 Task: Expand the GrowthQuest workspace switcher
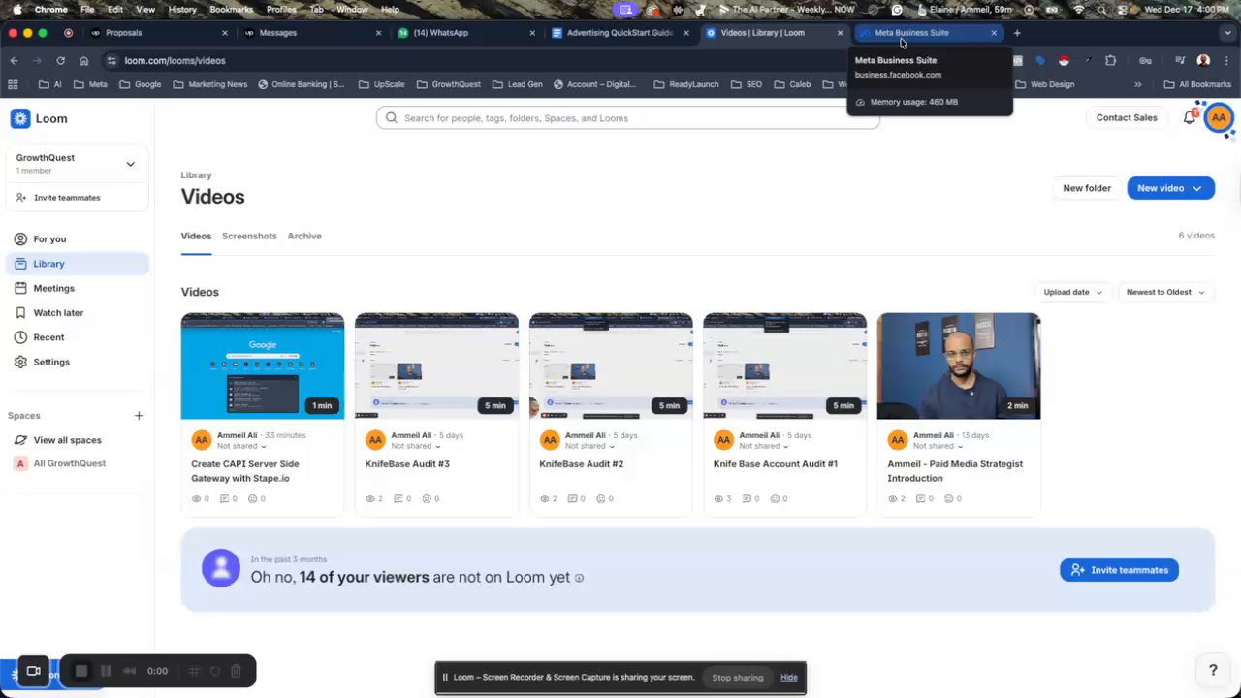130,164
